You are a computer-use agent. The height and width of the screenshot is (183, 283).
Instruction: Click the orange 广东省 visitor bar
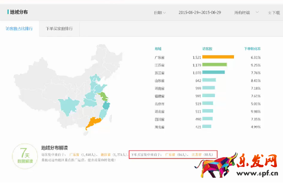coord(218,57)
